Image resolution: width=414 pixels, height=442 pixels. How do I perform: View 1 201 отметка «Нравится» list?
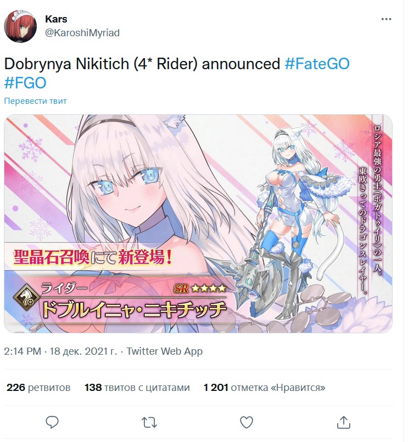tap(264, 388)
